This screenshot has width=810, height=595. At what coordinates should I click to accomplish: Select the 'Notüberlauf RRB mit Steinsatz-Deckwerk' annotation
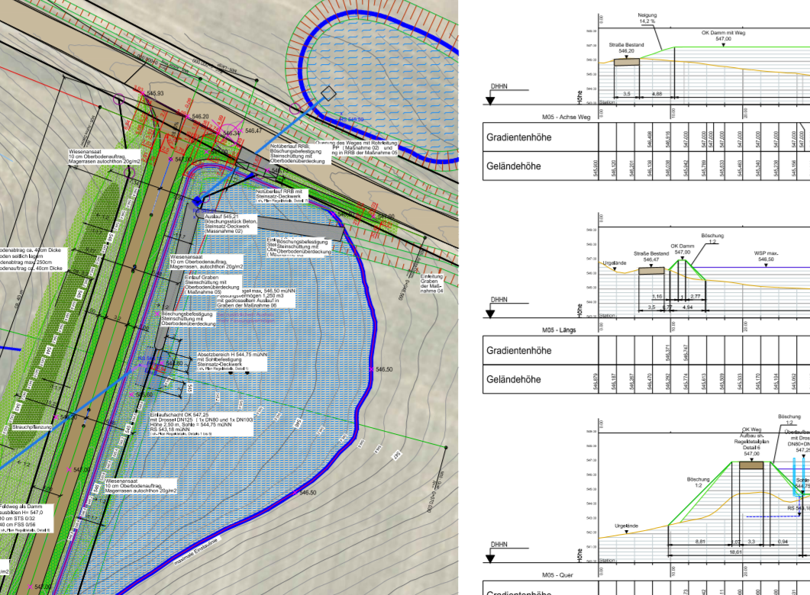point(282,195)
